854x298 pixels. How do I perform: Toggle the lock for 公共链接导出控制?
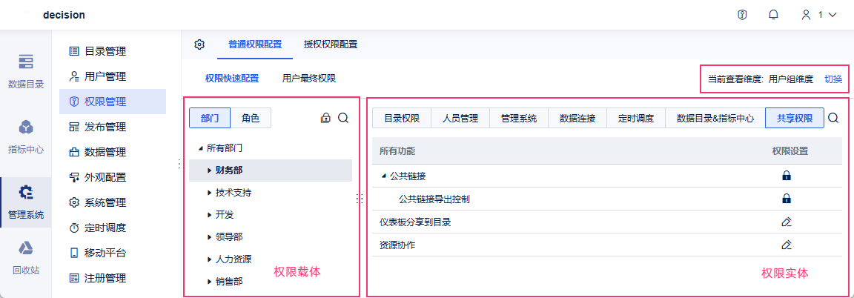click(x=787, y=199)
